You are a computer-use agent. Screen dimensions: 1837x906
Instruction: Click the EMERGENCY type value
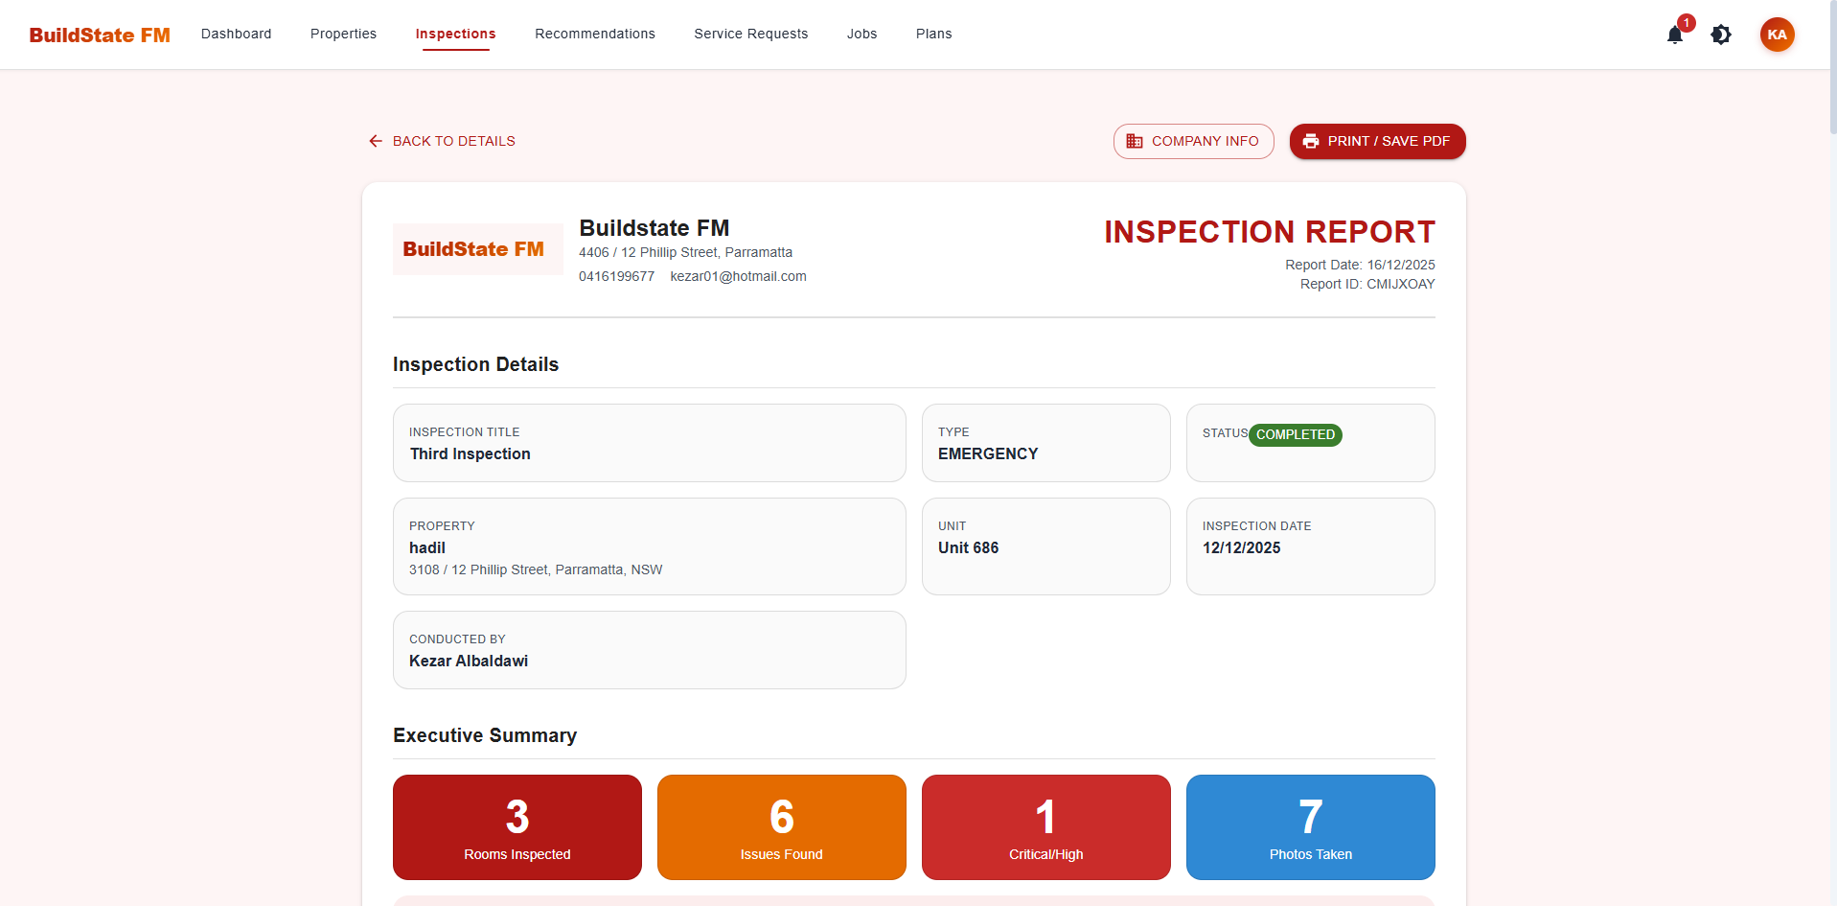click(x=988, y=453)
